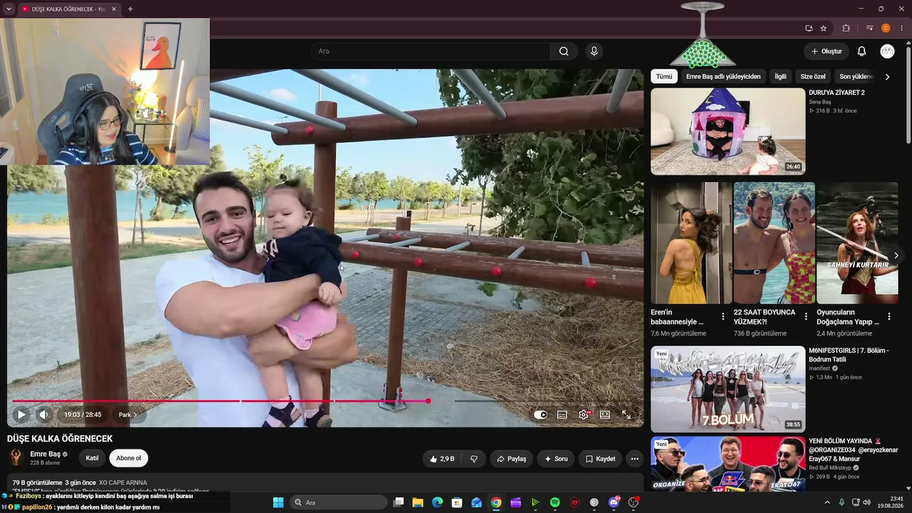Open the YouTube account avatar menu

pyautogui.click(x=887, y=51)
